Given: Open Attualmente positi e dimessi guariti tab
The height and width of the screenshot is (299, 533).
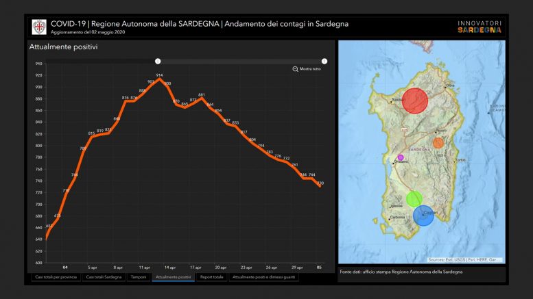Looking at the screenshot, I should [264, 277].
